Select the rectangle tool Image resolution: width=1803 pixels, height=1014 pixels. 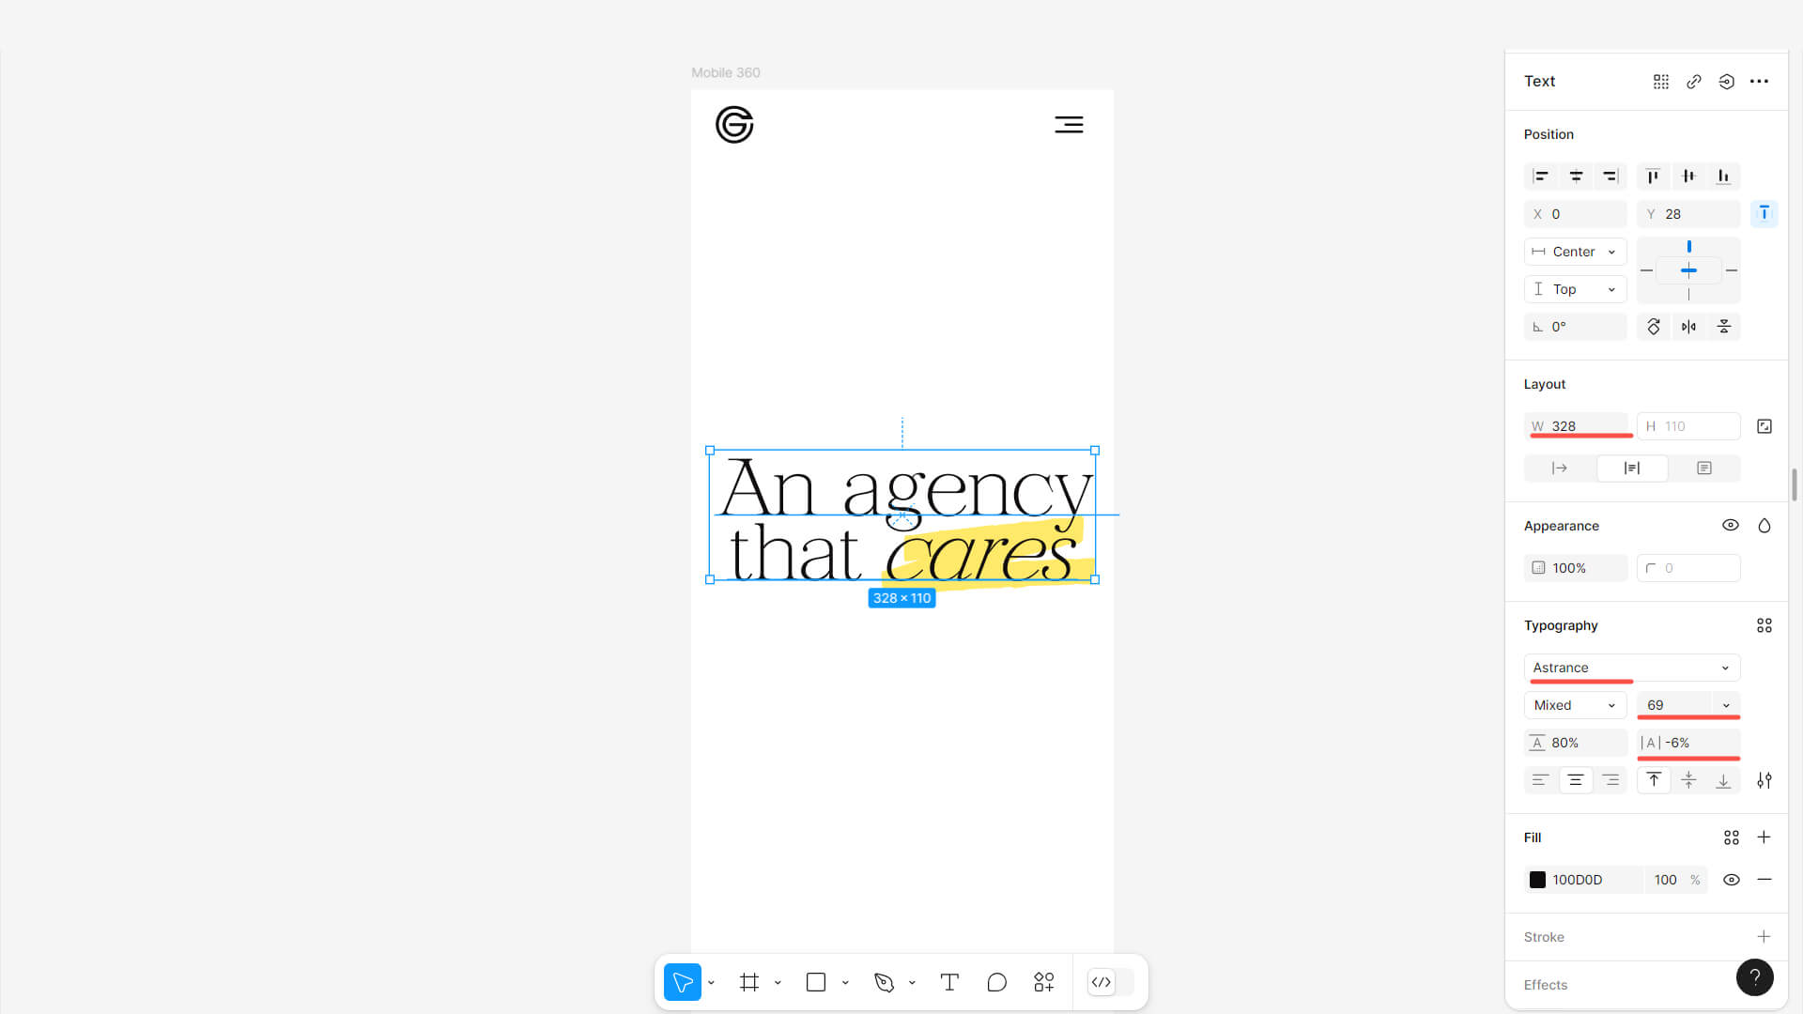(816, 982)
